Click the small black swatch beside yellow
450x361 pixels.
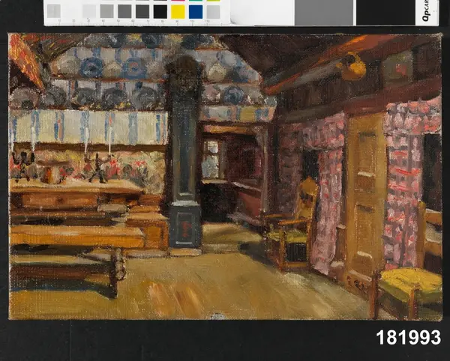pos(160,12)
